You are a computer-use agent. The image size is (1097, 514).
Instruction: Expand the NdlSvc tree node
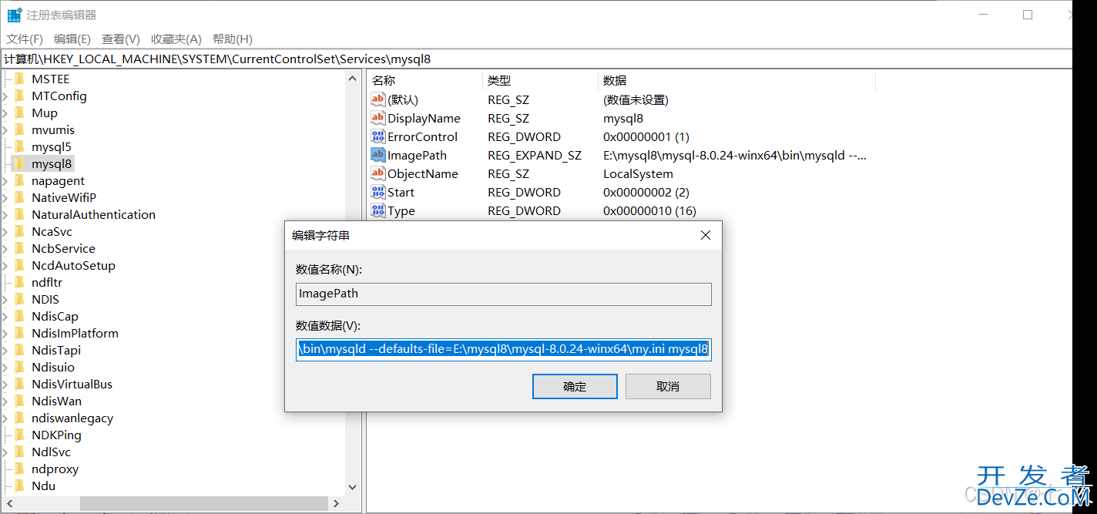pyautogui.click(x=5, y=452)
